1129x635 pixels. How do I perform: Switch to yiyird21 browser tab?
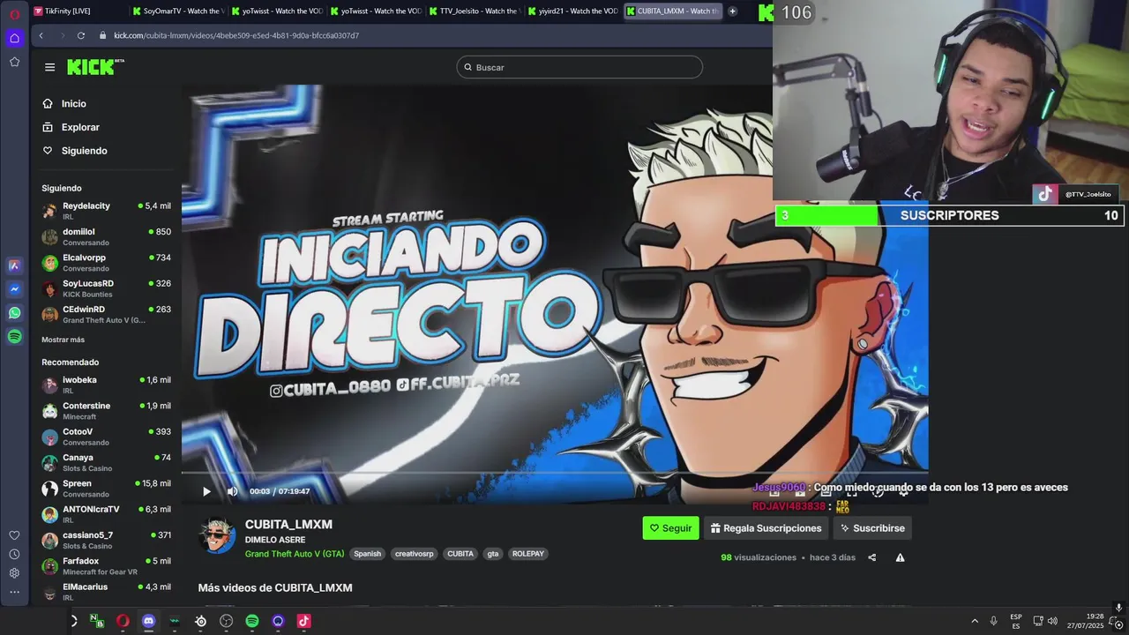click(x=572, y=11)
